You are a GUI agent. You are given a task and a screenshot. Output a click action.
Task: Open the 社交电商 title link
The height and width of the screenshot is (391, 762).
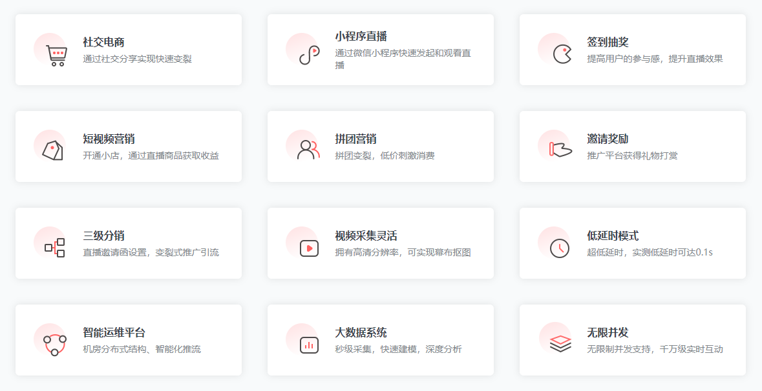[103, 43]
